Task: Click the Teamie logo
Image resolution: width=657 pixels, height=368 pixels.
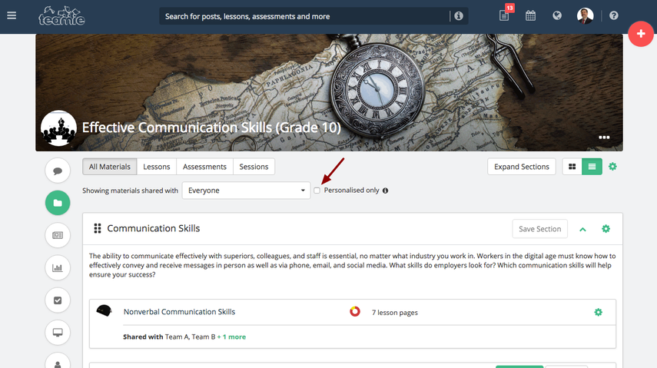Action: [x=61, y=16]
